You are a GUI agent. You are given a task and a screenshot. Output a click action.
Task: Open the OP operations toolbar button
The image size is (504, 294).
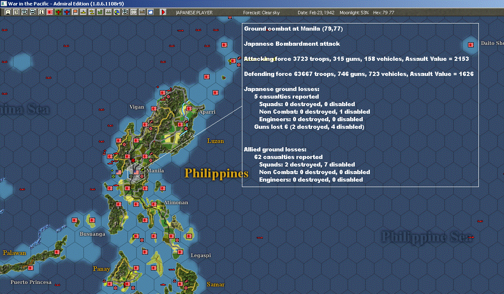[x=134, y=12]
